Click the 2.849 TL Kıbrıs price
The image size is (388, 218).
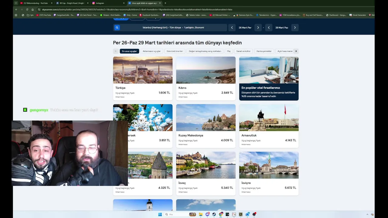pyautogui.click(x=227, y=93)
